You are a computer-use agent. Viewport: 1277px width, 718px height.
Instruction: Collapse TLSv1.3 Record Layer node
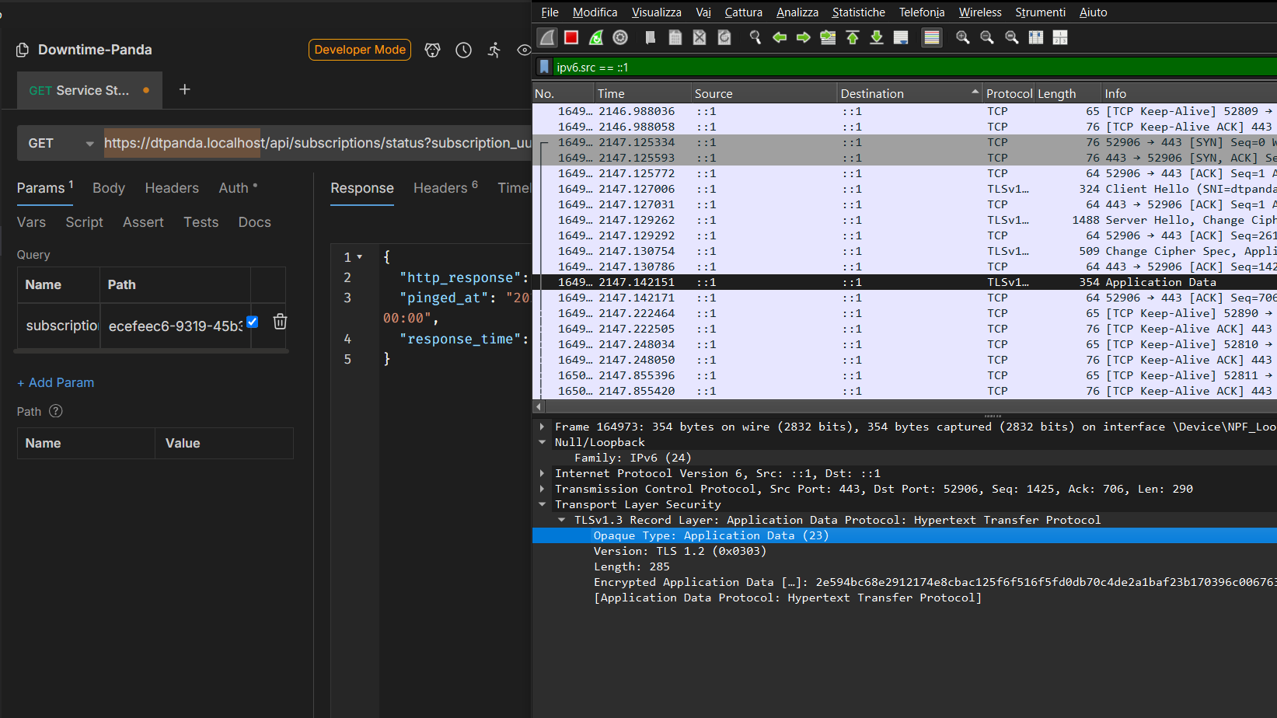tap(561, 520)
